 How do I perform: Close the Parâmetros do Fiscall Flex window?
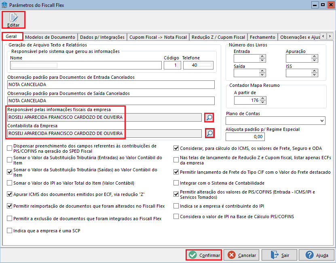pyautogui.click(x=331, y=5)
